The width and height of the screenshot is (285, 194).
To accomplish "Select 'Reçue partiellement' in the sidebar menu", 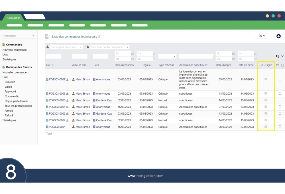I will pos(17,101).
